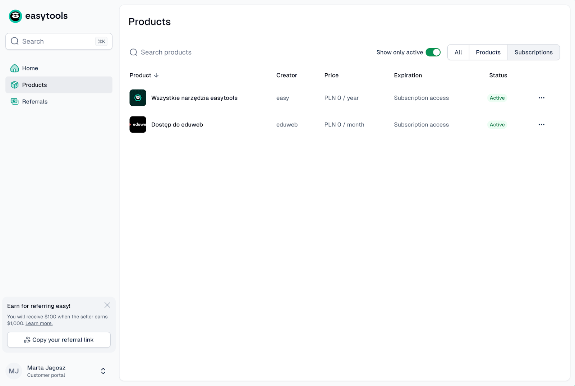Click the Creator column header
The height and width of the screenshot is (386, 575).
coord(287,75)
